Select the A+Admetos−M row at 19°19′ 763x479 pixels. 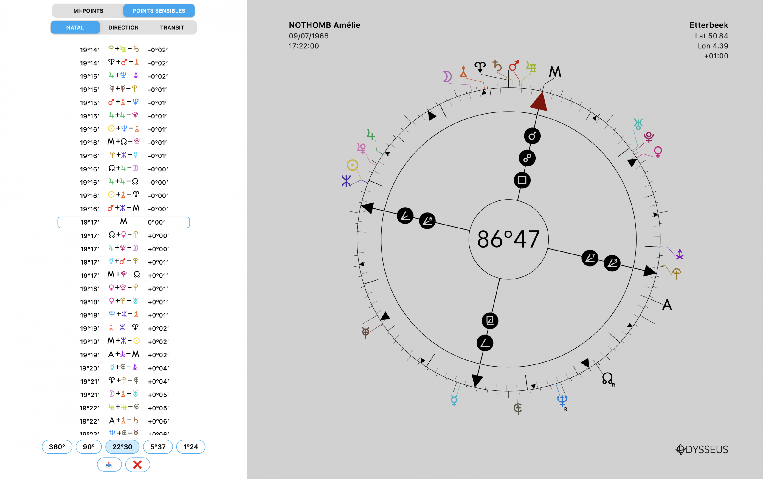123,355
